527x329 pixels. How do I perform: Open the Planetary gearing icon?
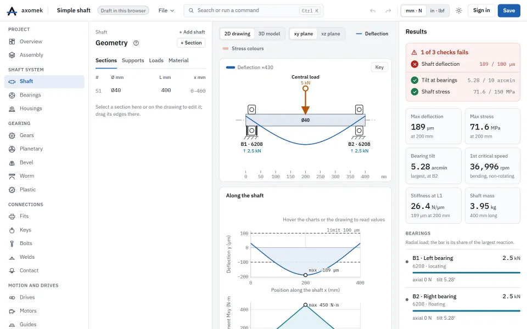[x=12, y=149]
